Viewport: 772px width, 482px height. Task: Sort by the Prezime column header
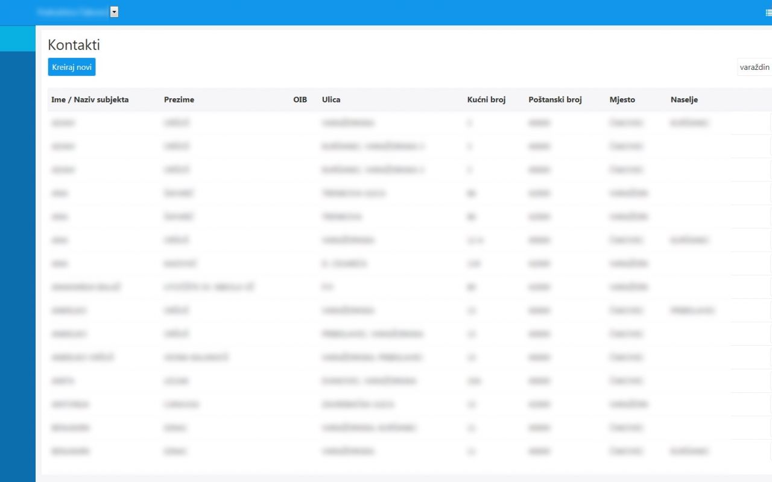tap(179, 99)
